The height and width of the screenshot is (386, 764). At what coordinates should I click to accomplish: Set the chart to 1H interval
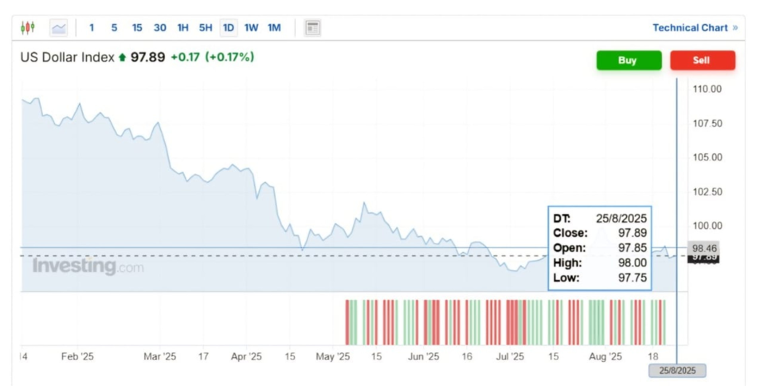[183, 28]
